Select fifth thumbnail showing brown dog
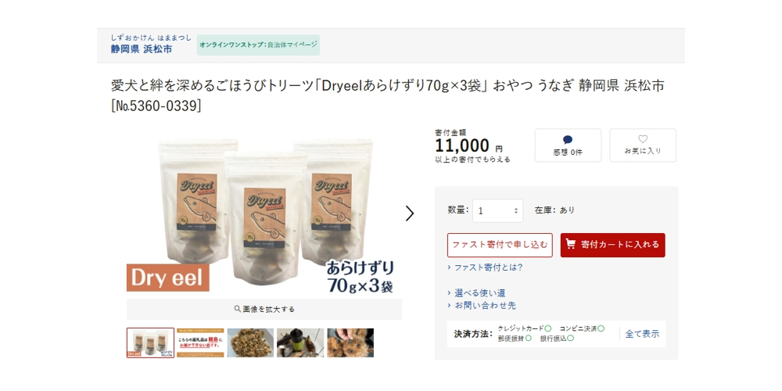 [x=350, y=343]
